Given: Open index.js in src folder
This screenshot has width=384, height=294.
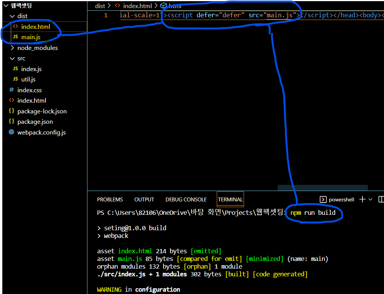Looking at the screenshot, I should pos(31,69).
